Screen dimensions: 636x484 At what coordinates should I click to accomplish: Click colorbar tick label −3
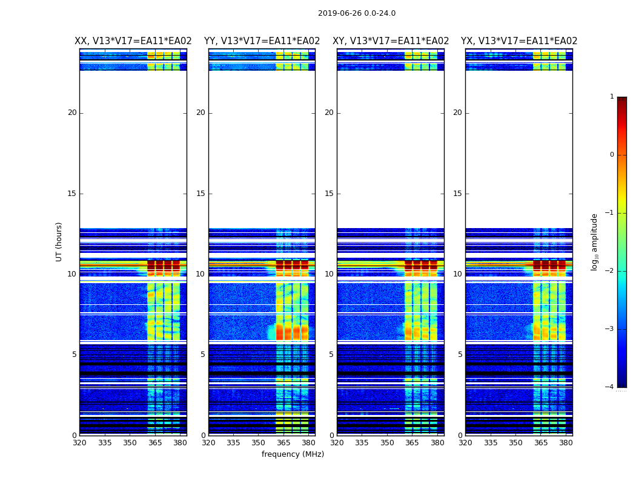click(x=609, y=329)
